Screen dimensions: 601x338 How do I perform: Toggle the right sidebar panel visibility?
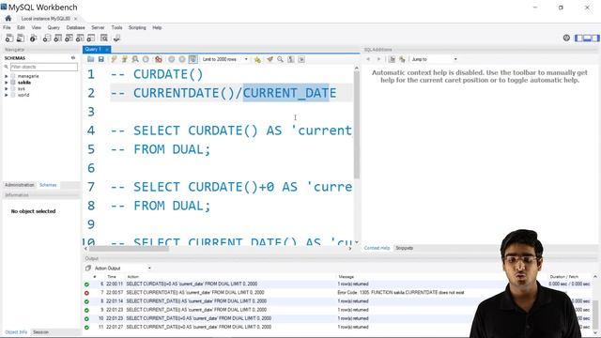pos(595,38)
